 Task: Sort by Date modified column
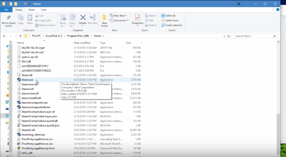click(82, 43)
